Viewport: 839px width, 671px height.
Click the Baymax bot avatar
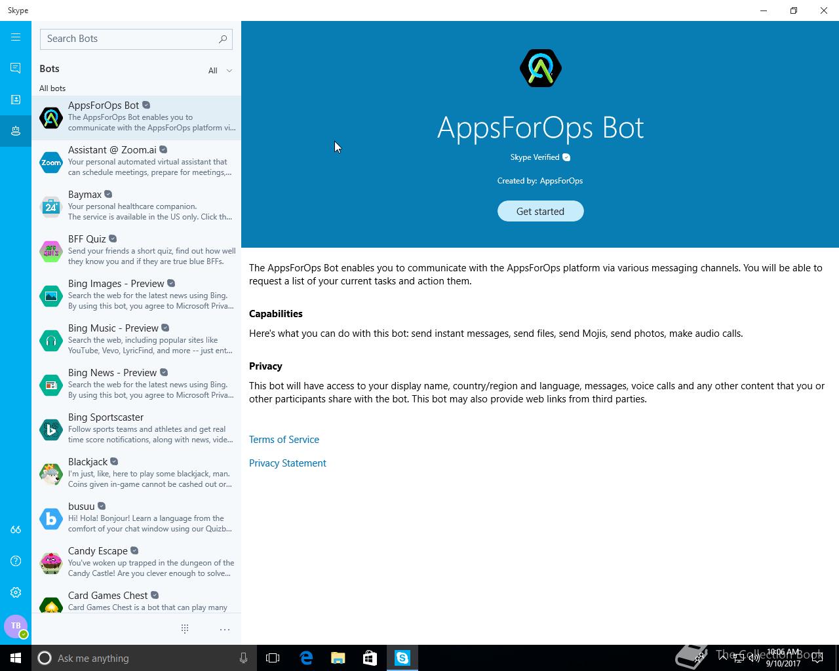click(51, 207)
